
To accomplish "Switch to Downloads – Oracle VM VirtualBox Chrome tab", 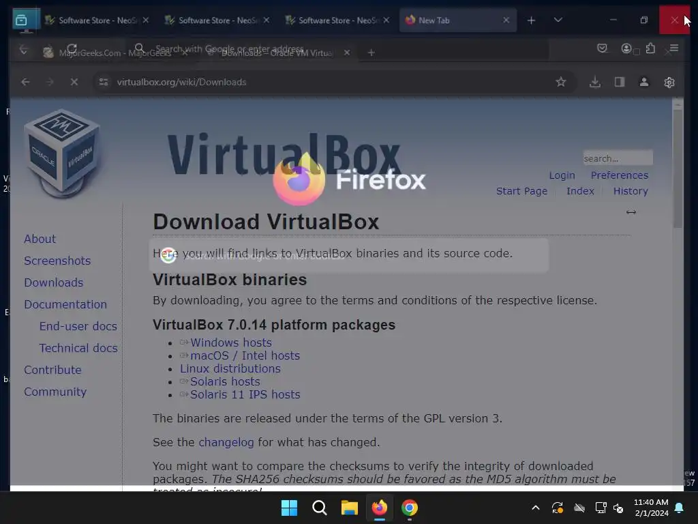I will point(278,53).
